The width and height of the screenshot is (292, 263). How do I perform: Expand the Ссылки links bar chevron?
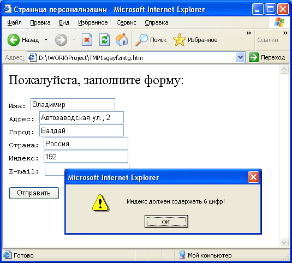(285, 33)
